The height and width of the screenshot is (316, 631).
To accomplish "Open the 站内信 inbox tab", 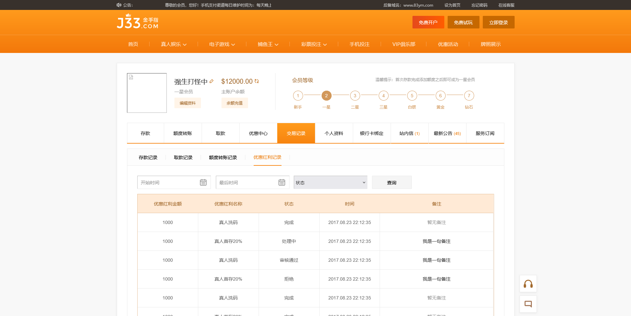I will coord(409,133).
